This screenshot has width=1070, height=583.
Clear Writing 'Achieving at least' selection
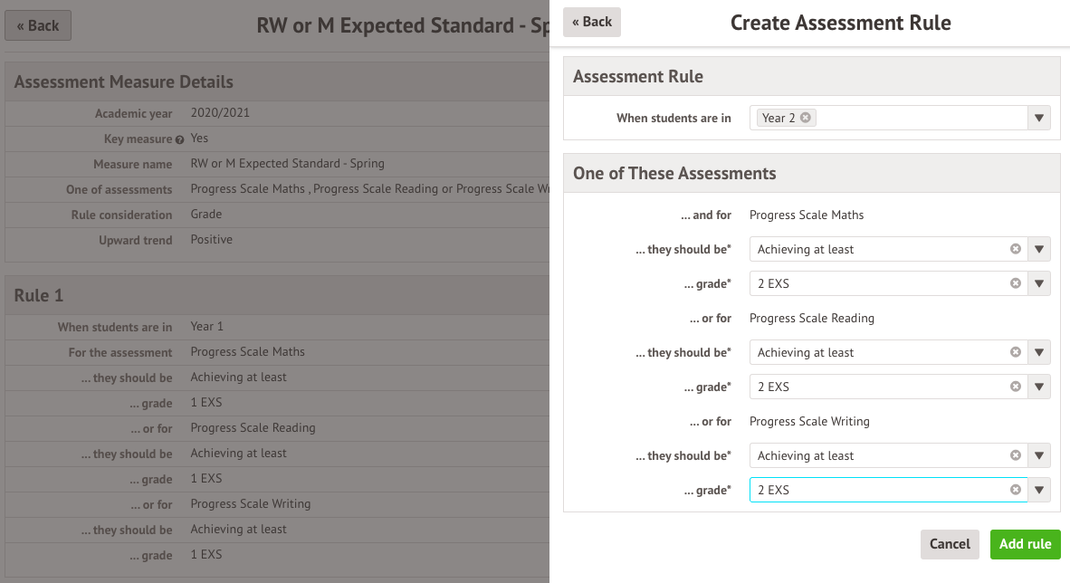(x=1015, y=455)
